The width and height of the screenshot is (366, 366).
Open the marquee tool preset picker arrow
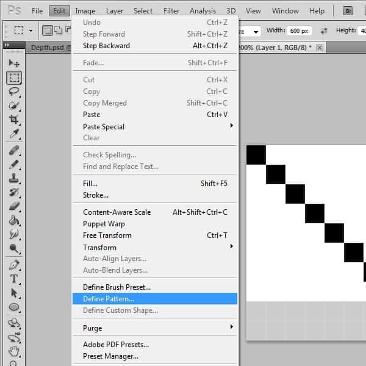pyautogui.click(x=31, y=31)
